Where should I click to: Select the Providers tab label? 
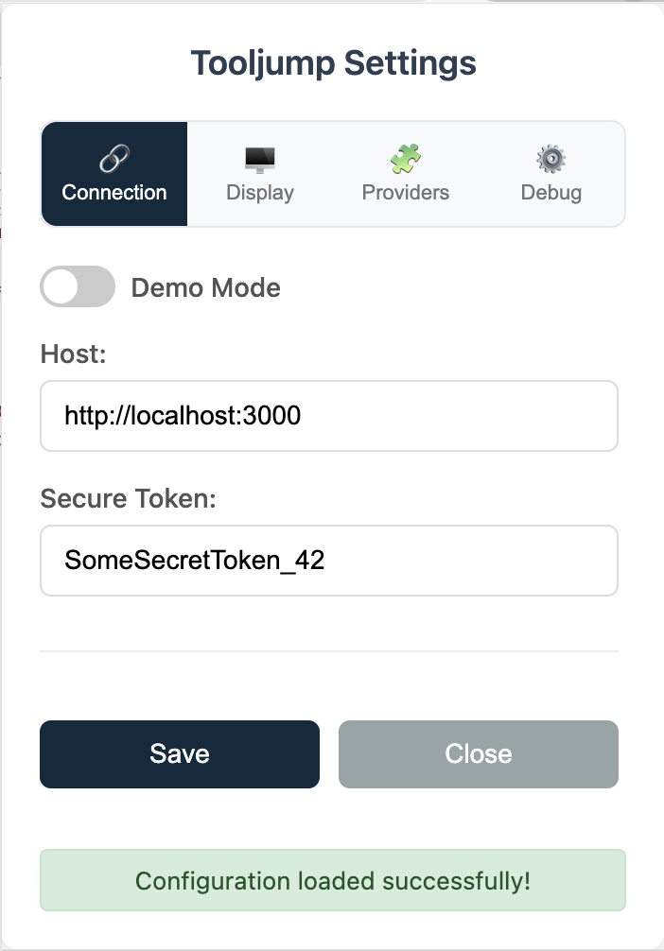[406, 193]
